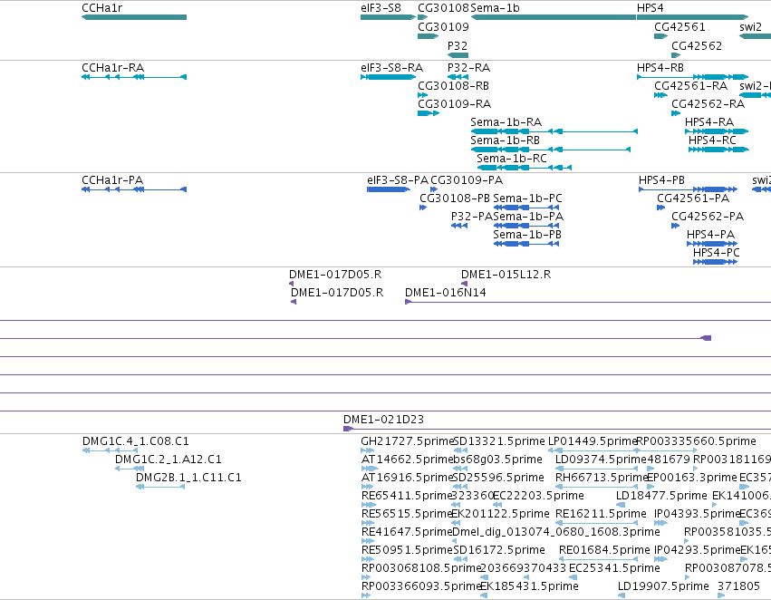Open the CG30109-PA protein label
Viewport: 771px width, 600px height.
(467, 180)
